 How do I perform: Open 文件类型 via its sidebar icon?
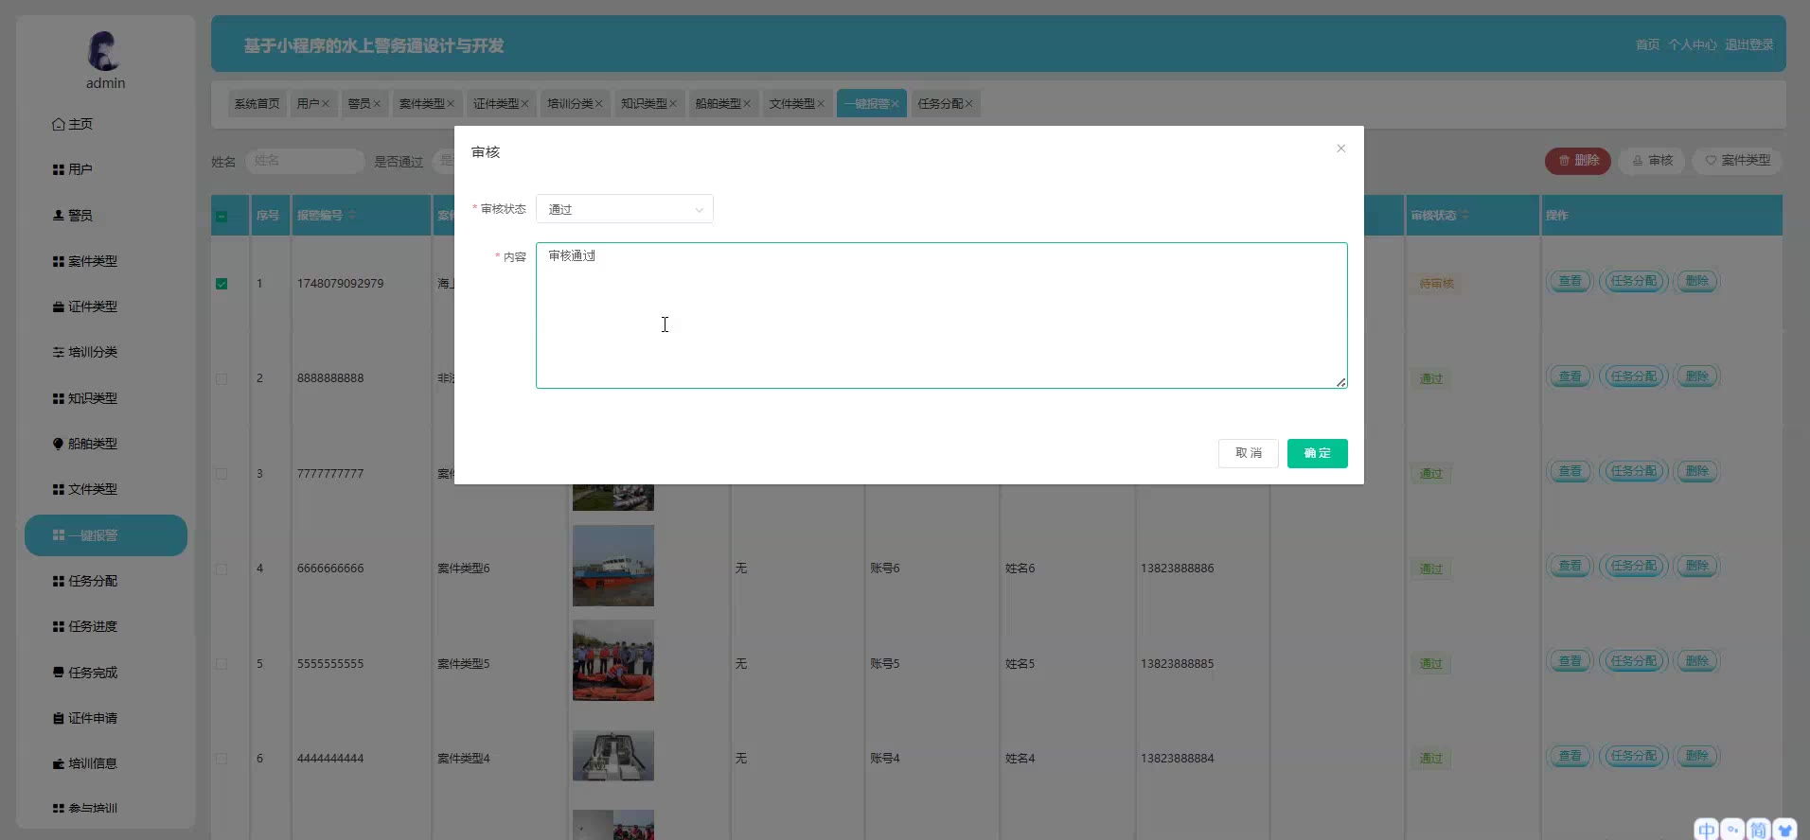coord(59,489)
